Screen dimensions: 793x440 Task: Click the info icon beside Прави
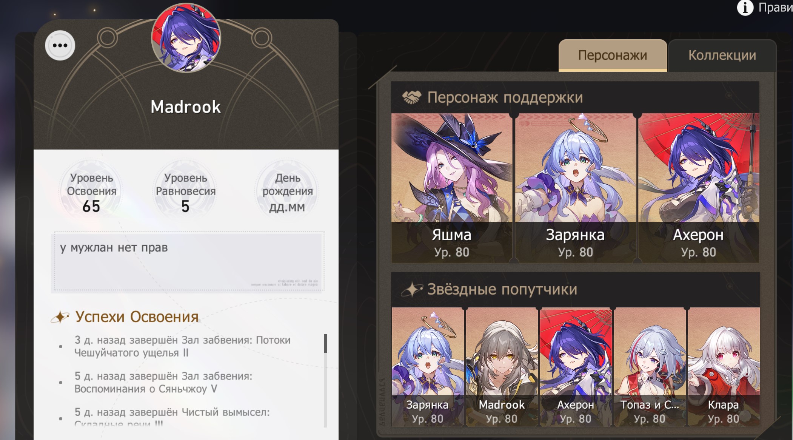tap(745, 8)
